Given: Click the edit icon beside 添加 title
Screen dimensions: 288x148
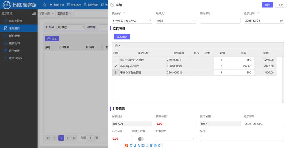Looking at the screenshot, I should (112, 5).
